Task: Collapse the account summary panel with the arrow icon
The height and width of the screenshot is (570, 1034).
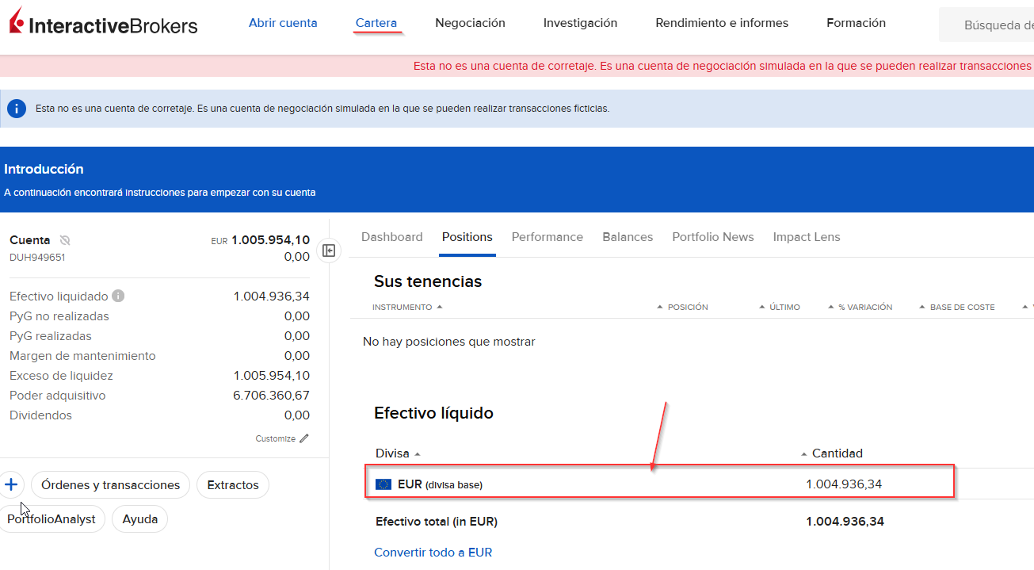Action: click(328, 250)
